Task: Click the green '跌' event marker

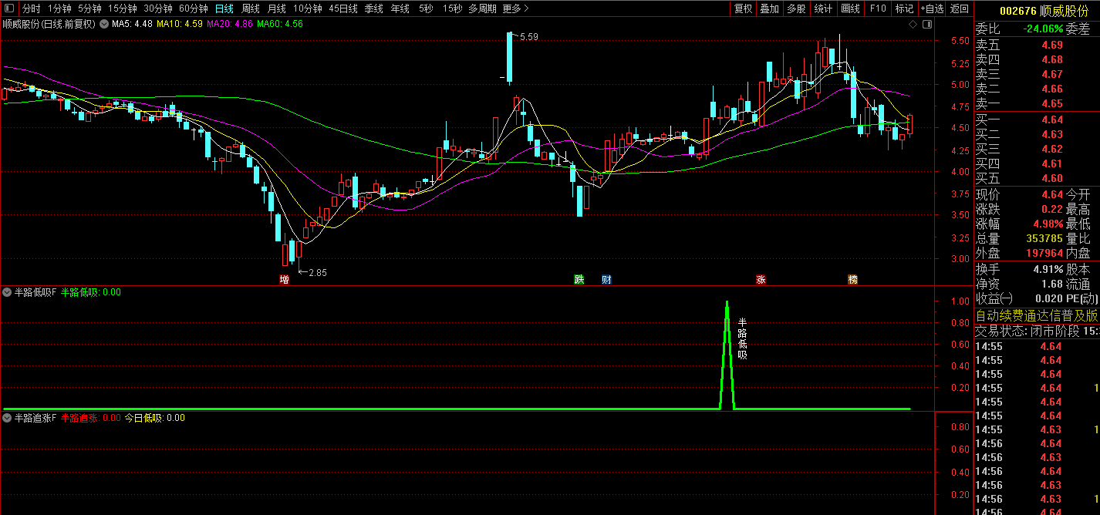Action: coord(579,279)
